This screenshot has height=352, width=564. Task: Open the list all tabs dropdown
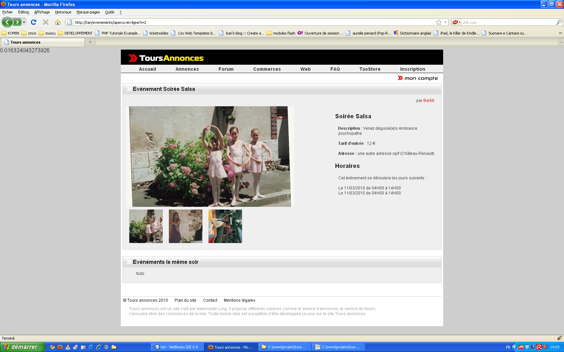561,42
